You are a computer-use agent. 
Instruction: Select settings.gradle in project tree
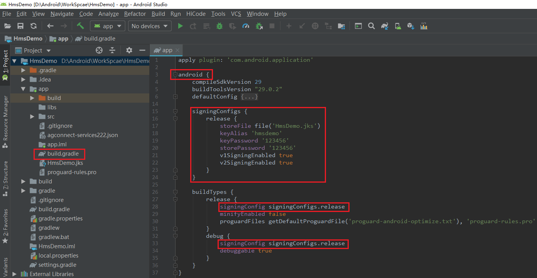pos(57,265)
